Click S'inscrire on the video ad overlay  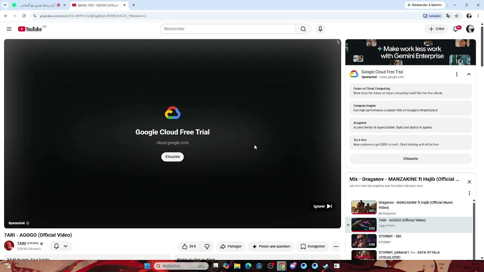tap(172, 157)
